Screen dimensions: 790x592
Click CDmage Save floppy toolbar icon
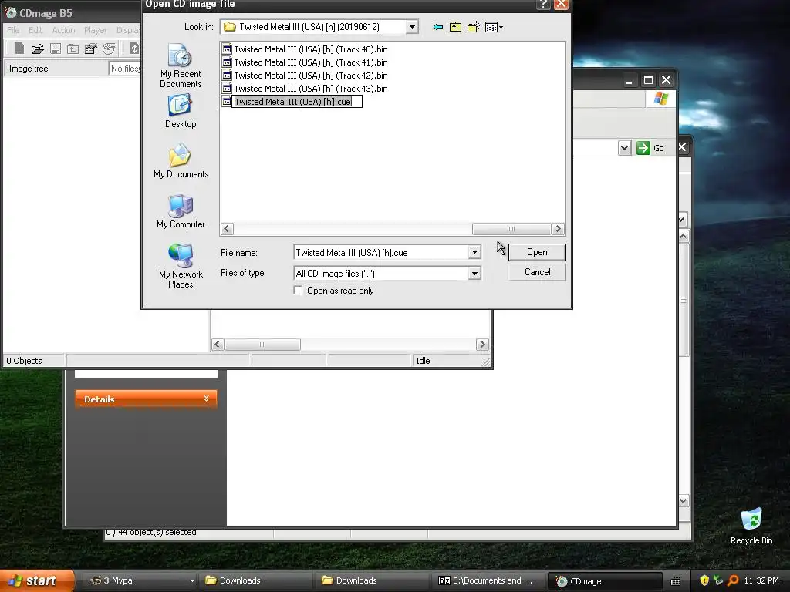pyautogui.click(x=56, y=49)
